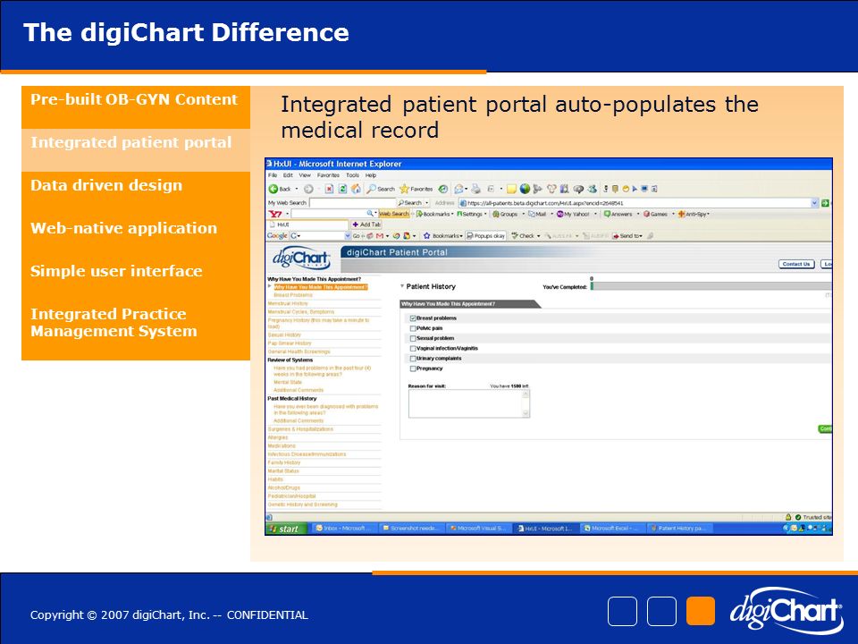Open the IE Tools menu
The height and width of the screenshot is (644, 858).
[352, 176]
